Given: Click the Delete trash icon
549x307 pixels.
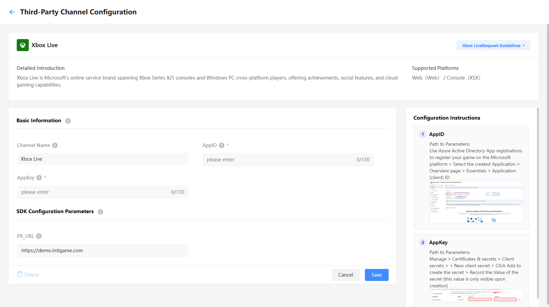Looking at the screenshot, I should coord(20,274).
